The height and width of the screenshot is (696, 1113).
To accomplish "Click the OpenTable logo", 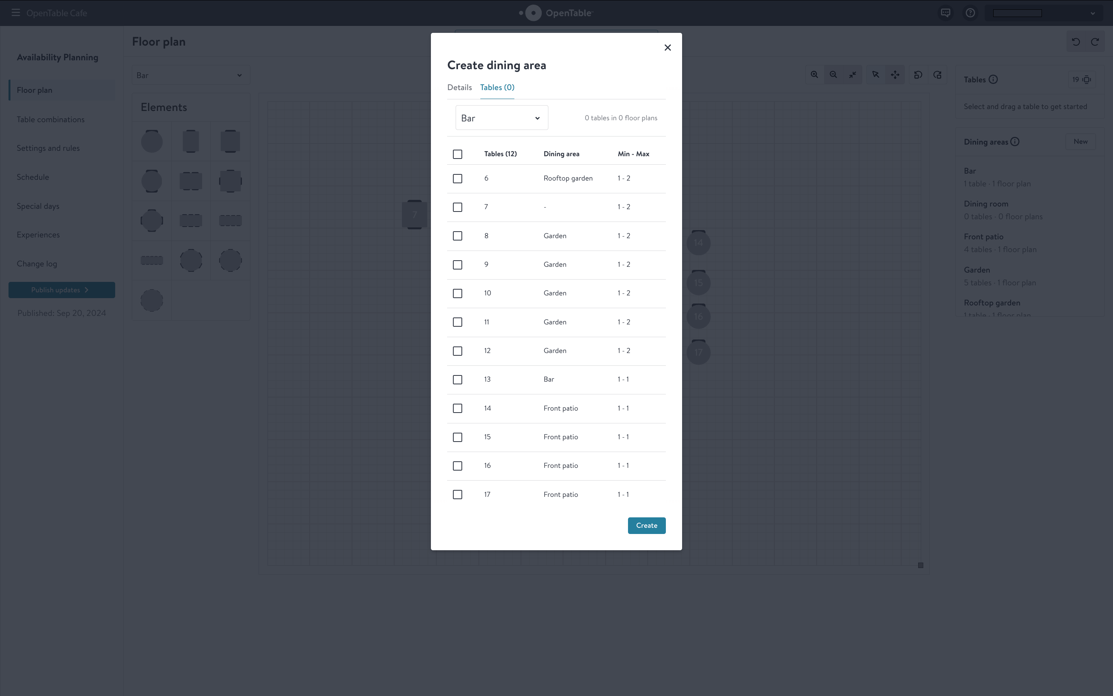I will pyautogui.click(x=556, y=13).
